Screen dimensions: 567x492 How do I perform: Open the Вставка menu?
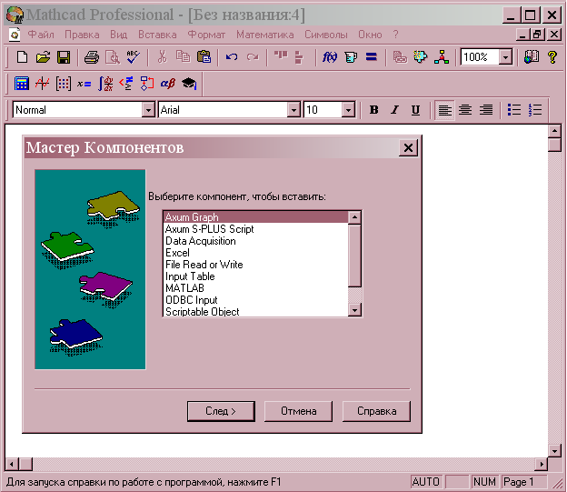(x=157, y=35)
